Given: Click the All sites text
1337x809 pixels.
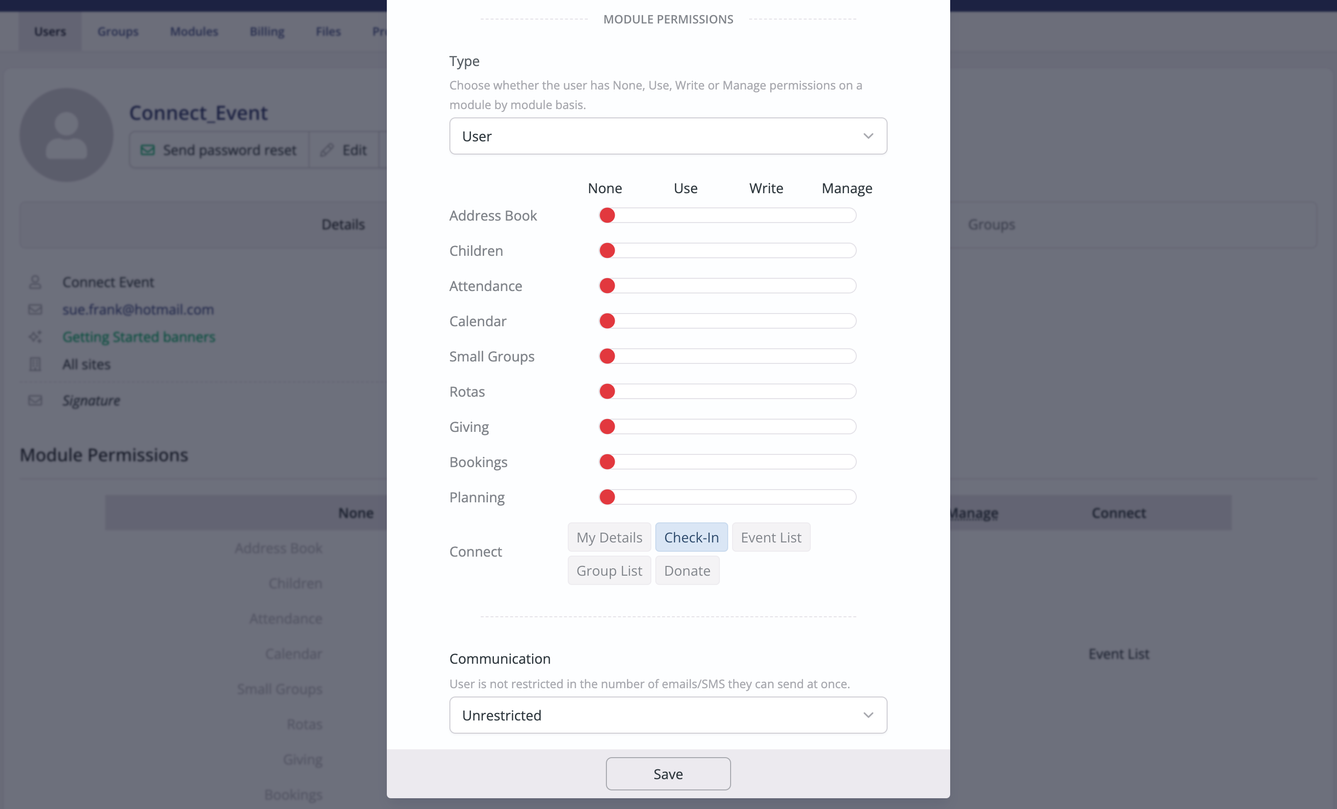Looking at the screenshot, I should click(86, 364).
